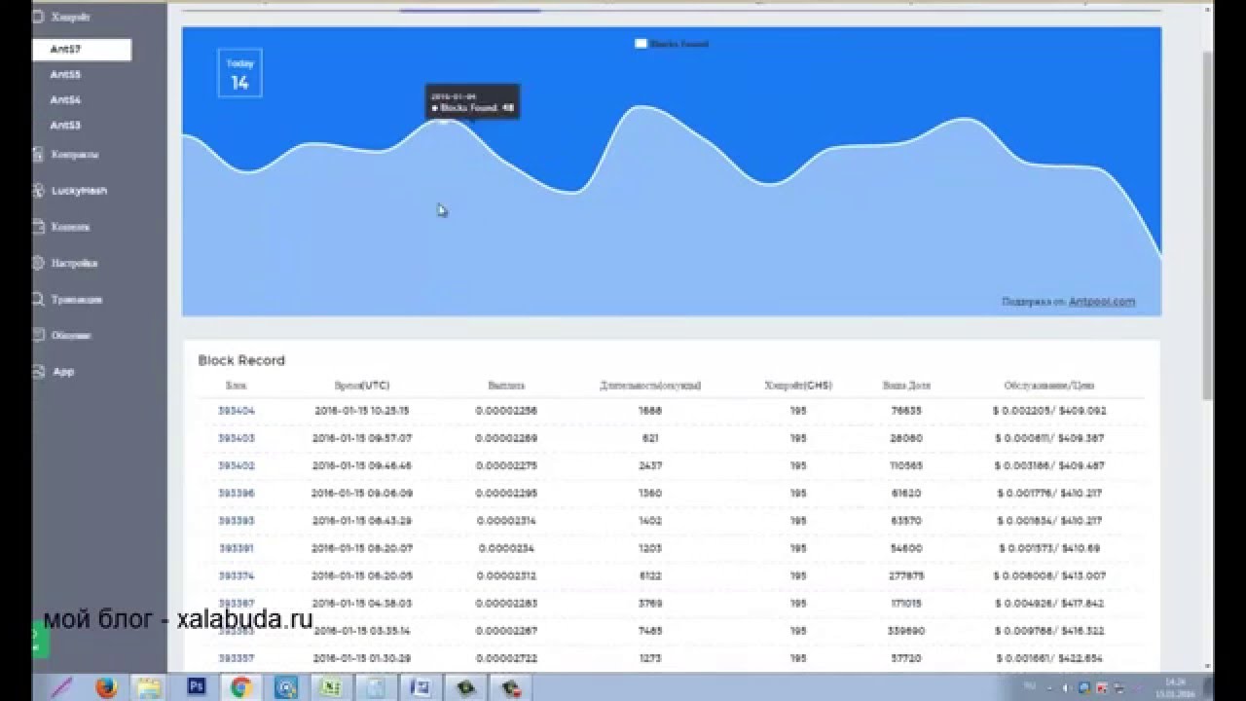Open the Общение chat sidebar icon

39,335
